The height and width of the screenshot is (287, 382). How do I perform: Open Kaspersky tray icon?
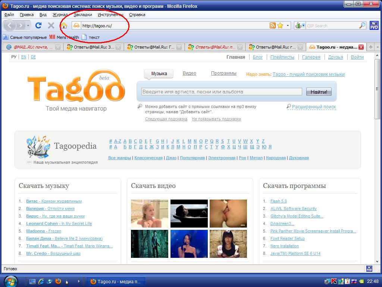tap(334, 281)
